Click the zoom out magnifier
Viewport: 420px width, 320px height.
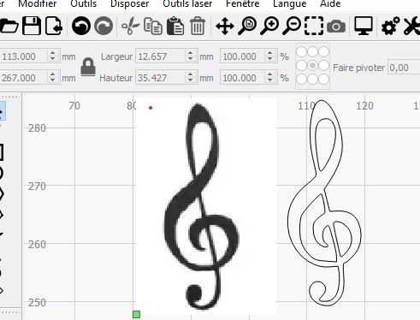coord(292,26)
